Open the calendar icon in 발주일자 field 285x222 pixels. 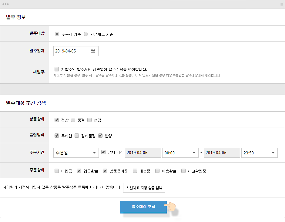click(93, 51)
